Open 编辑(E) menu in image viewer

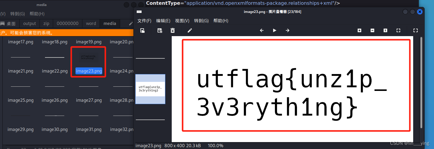click(x=163, y=21)
